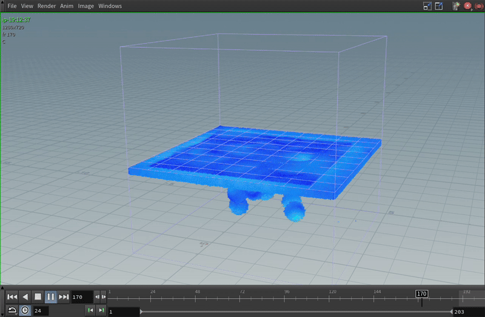The image size is (485, 317).
Task: Click timeline at frame 48 tick
Action: tap(195, 299)
